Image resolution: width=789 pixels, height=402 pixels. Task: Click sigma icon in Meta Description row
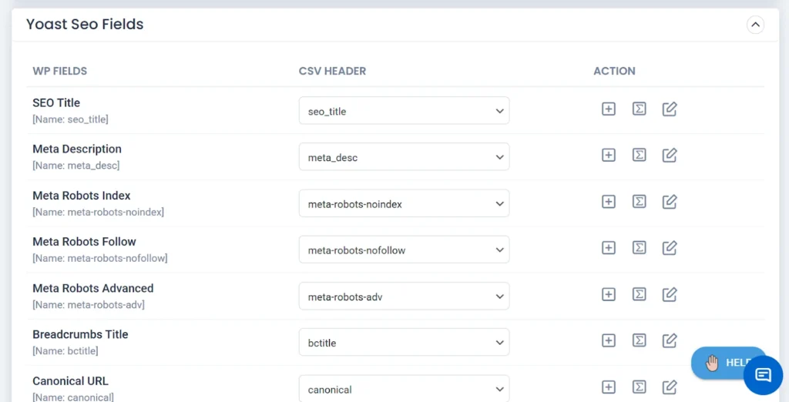click(639, 155)
